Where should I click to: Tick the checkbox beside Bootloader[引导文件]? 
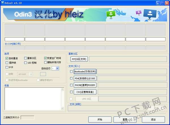[71, 71]
